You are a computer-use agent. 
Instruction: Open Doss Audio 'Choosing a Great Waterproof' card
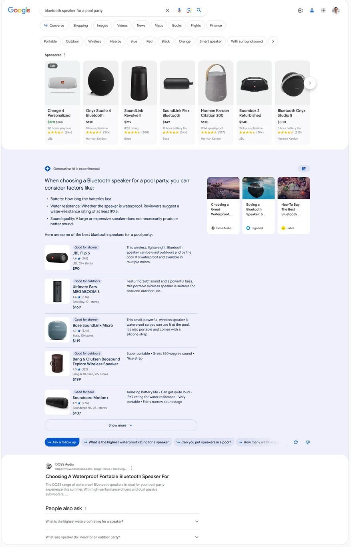pyautogui.click(x=223, y=205)
